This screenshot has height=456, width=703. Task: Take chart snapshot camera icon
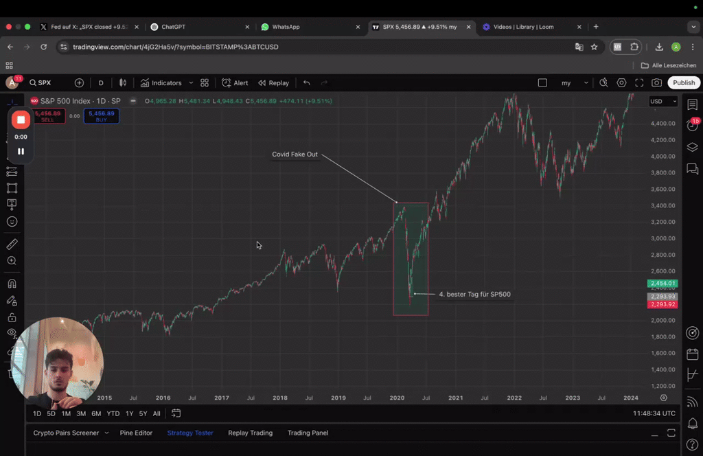(x=657, y=83)
